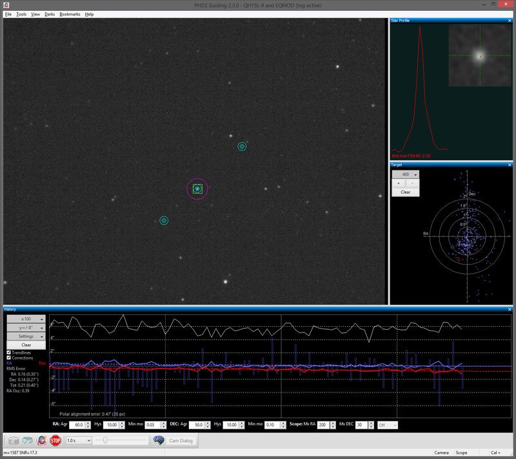Click the Connect Equipment camera icon
The height and width of the screenshot is (459, 516).
(x=13, y=440)
